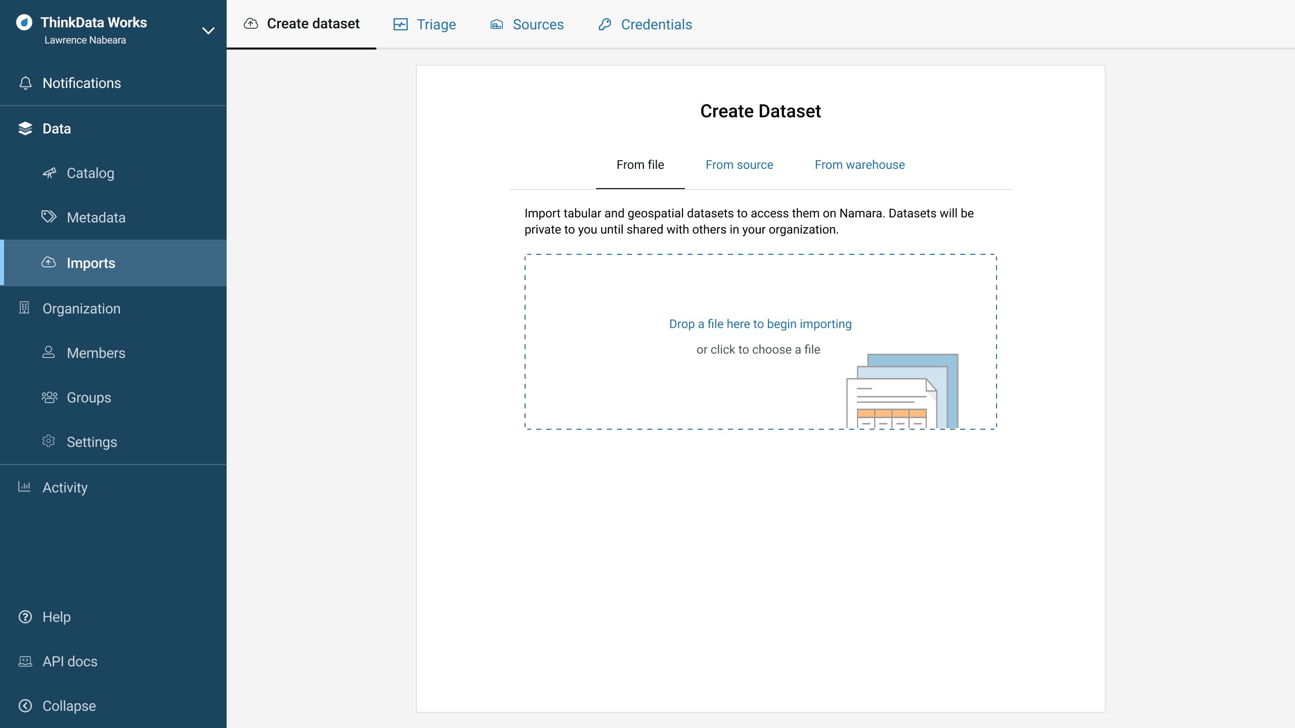The image size is (1295, 728).
Task: Expand the ThinkData Works organization chevron
Action: point(208,31)
